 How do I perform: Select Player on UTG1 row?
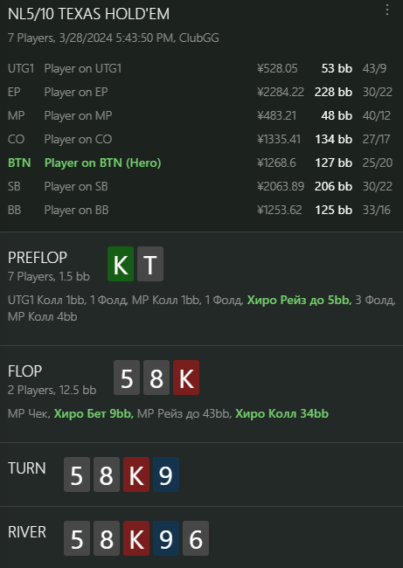[x=199, y=68]
